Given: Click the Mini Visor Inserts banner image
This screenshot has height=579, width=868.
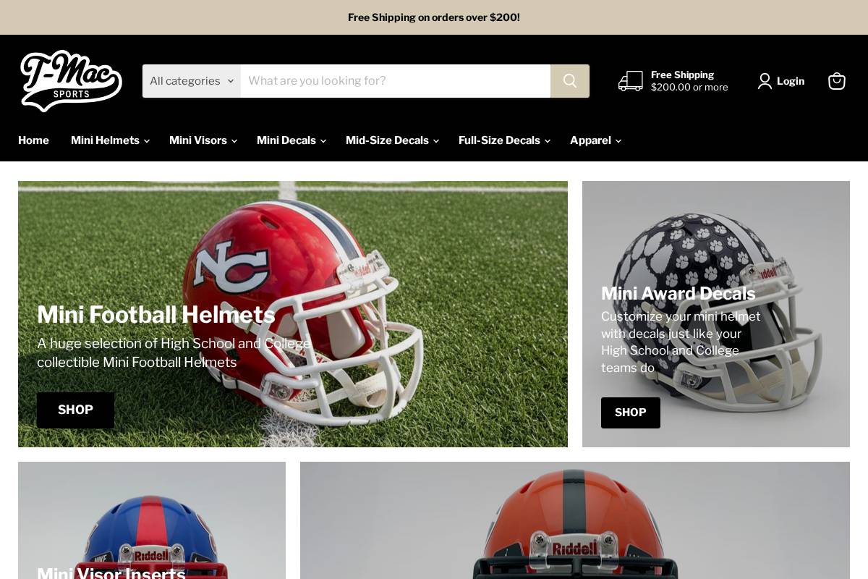Looking at the screenshot, I should point(152,520).
